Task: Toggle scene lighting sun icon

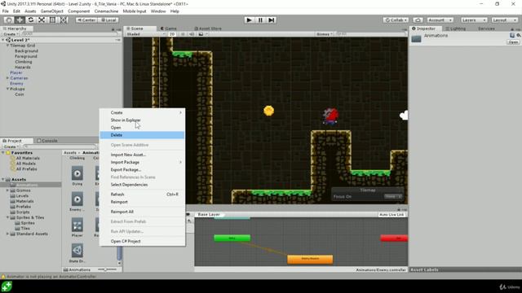Action: (183, 34)
